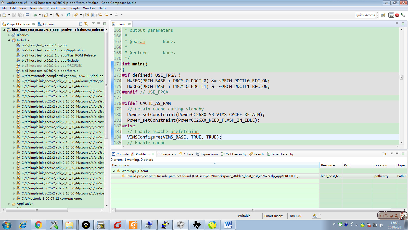Collapse the ble5_host_test_cc26x2r1lp_app project node
This screenshot has height=230, width=408.
[4, 30]
